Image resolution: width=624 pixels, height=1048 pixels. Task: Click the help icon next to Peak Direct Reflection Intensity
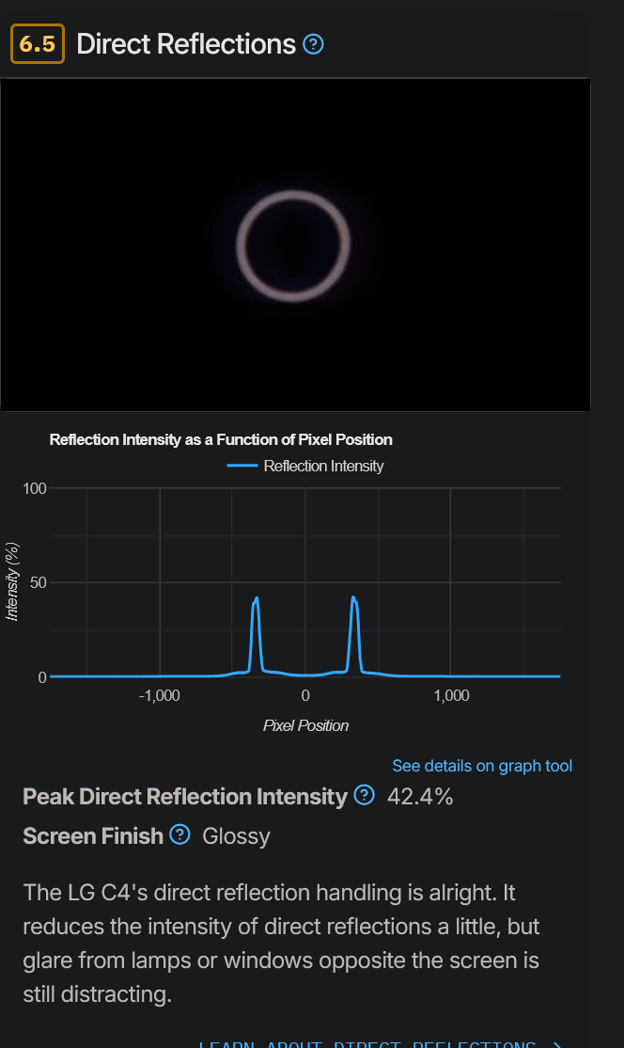[x=364, y=797]
